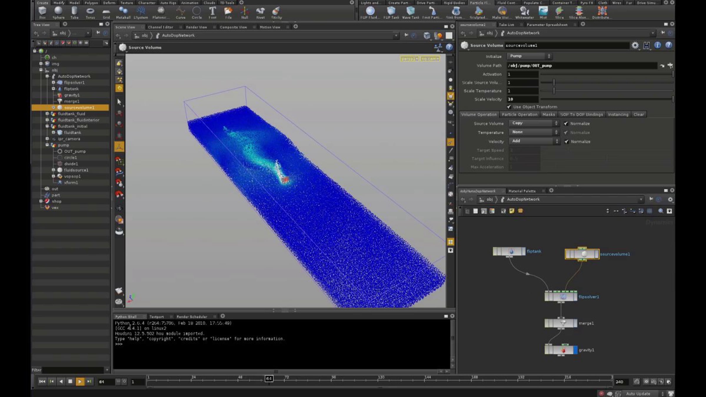Click the Wave Tank shelf icon
This screenshot has height=397, width=706.
pos(410,13)
